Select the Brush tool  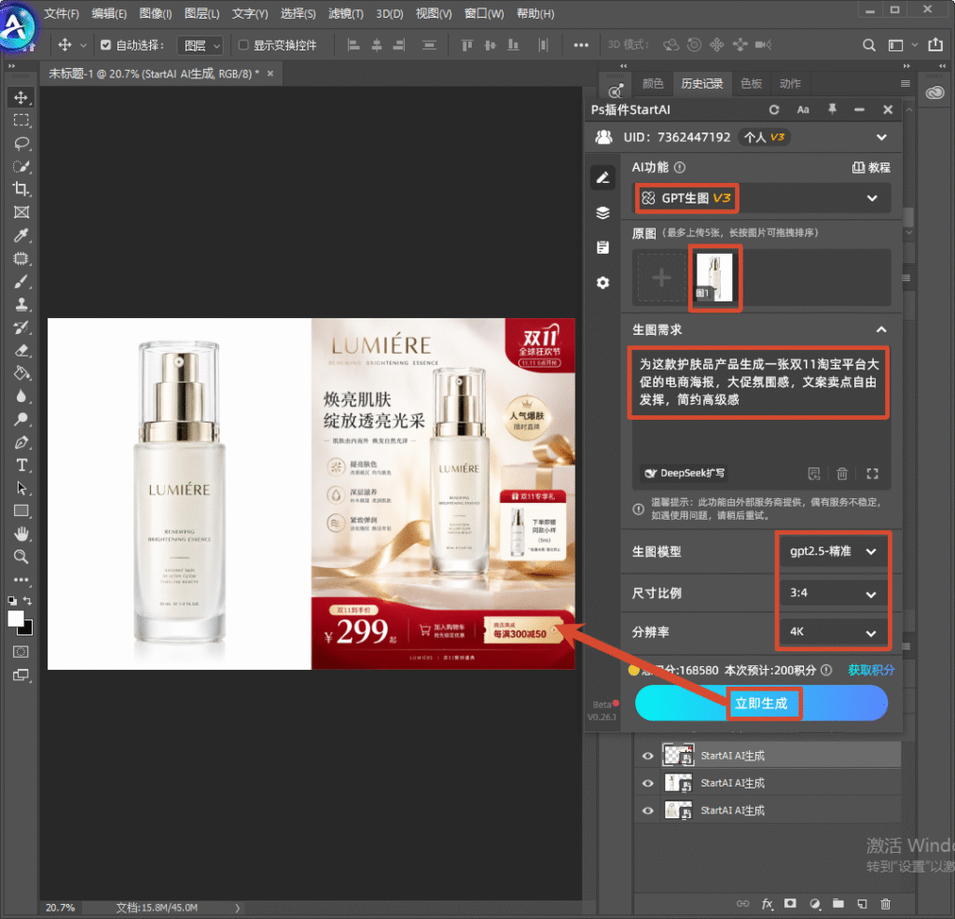(x=21, y=282)
